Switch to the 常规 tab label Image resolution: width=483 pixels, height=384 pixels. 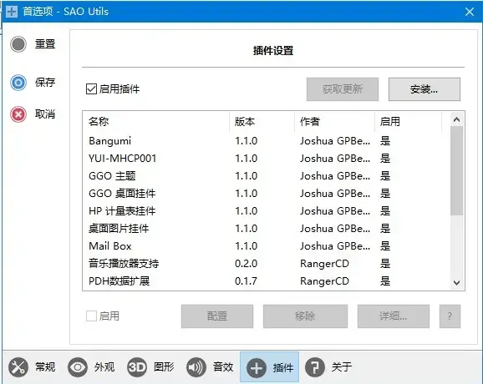tap(45, 367)
